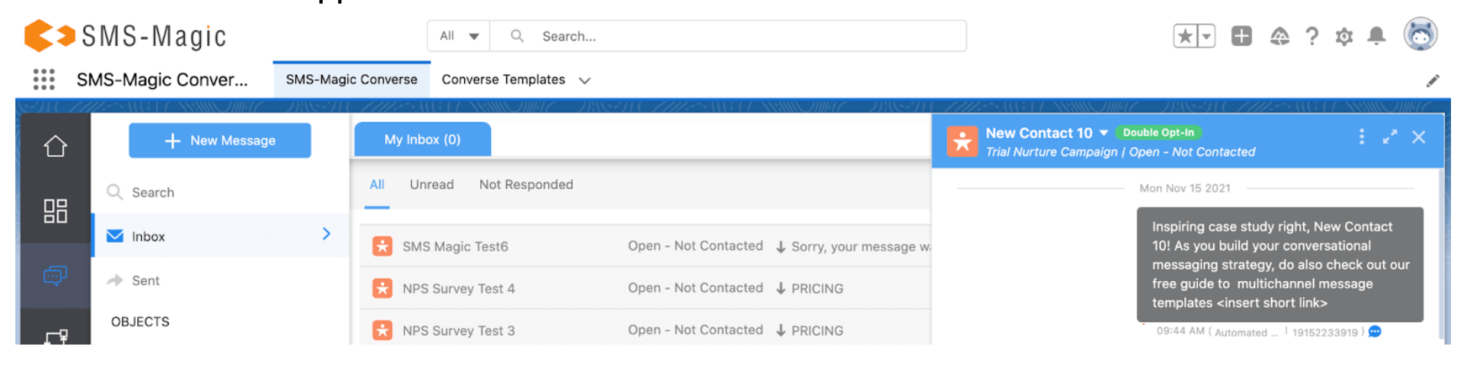The width and height of the screenshot is (1474, 366).
Task: Open Salesforce Help question mark icon
Action: (1312, 36)
